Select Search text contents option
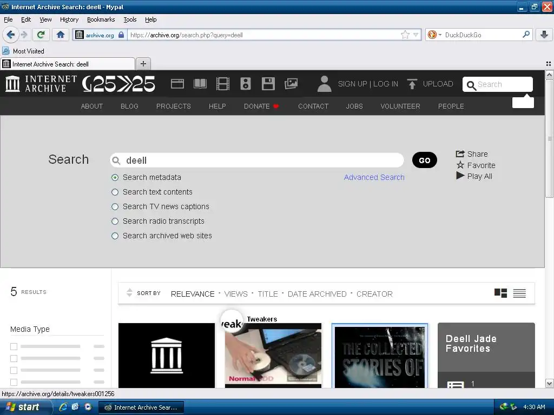 click(115, 192)
